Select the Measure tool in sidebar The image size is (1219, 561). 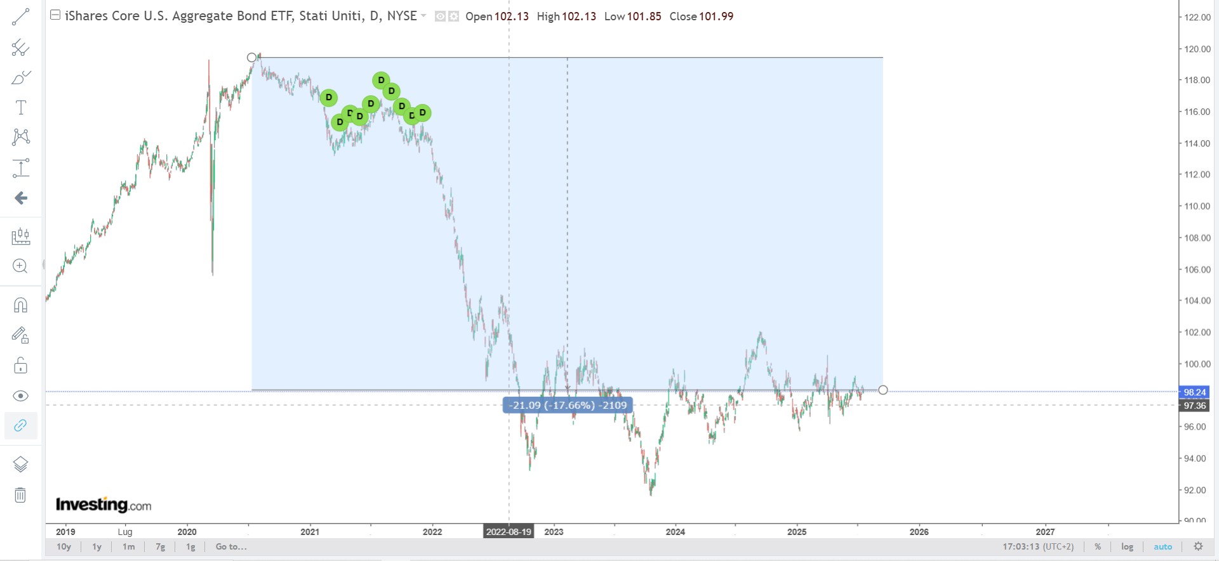click(20, 236)
